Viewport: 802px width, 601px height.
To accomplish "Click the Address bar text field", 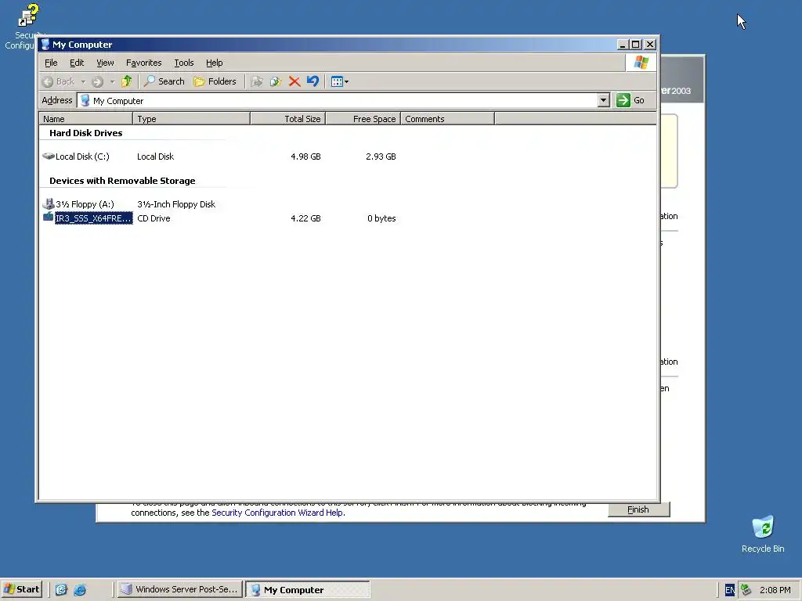I will point(338,101).
